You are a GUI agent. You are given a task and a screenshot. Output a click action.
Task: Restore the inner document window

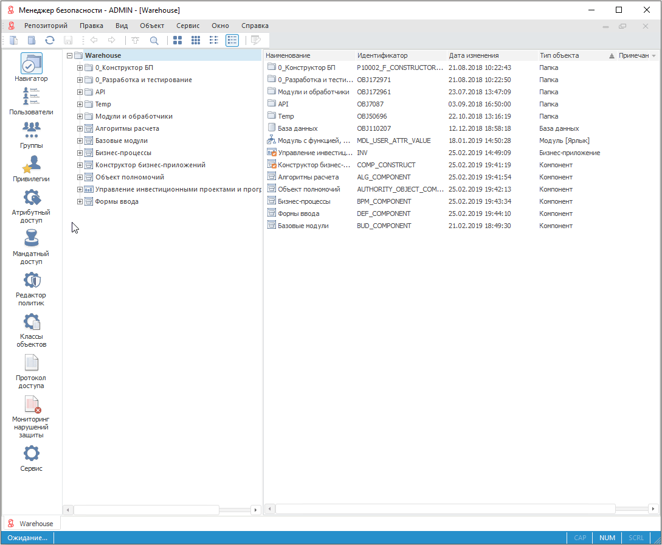[x=622, y=26]
